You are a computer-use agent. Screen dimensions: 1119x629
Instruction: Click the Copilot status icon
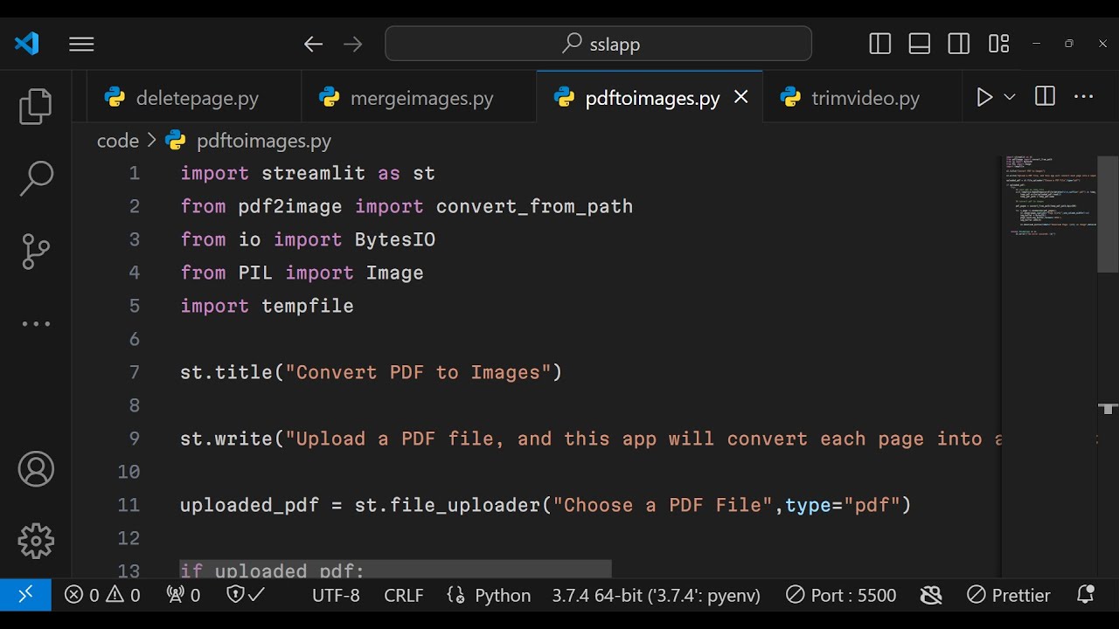click(931, 595)
